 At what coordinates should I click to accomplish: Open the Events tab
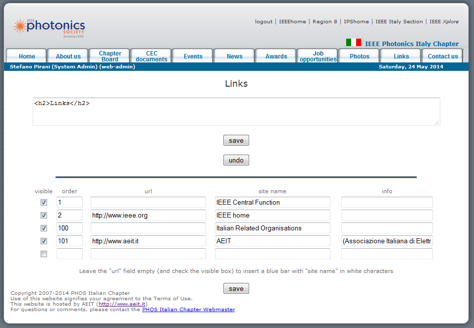pyautogui.click(x=193, y=56)
